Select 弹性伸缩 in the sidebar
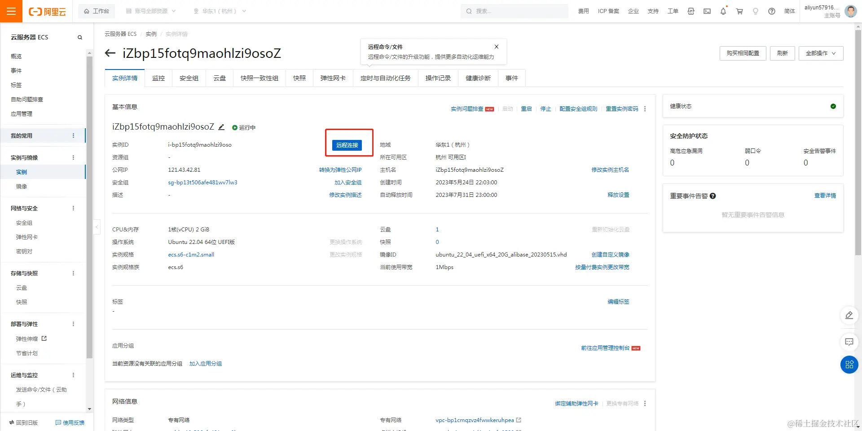 tap(27, 339)
